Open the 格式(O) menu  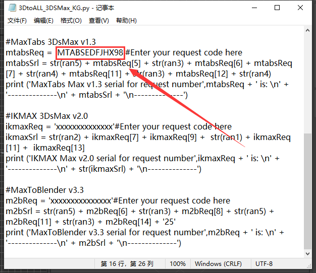click(71, 21)
